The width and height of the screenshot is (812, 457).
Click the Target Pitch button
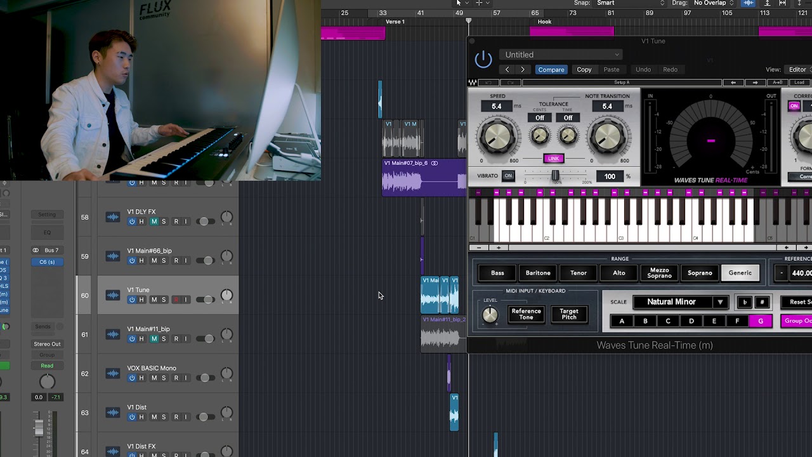pos(569,314)
